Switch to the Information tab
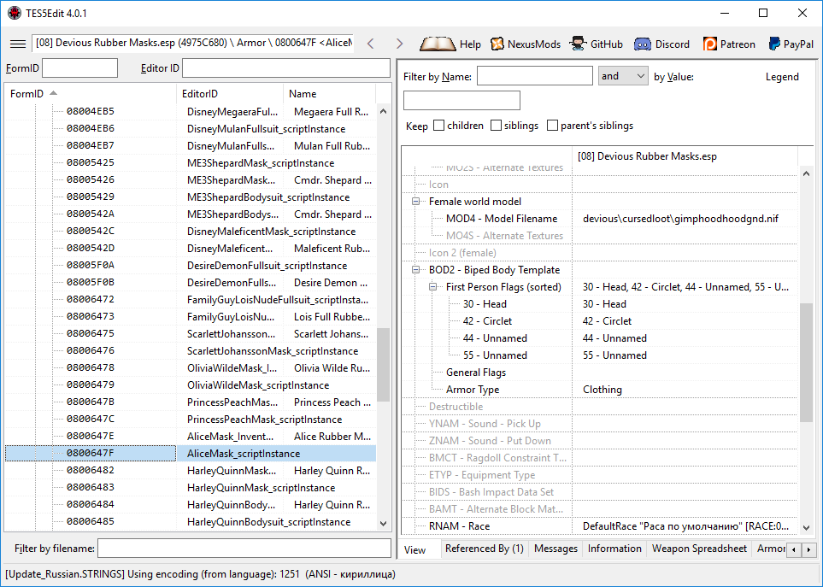The height and width of the screenshot is (587, 823). [614, 549]
